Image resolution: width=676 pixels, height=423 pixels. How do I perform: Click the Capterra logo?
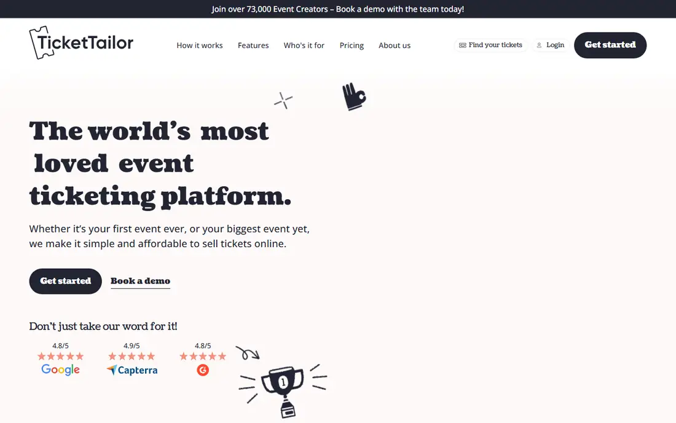tap(132, 370)
